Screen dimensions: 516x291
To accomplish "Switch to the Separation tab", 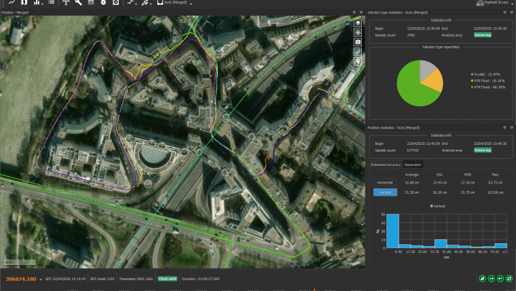I will (x=412, y=165).
